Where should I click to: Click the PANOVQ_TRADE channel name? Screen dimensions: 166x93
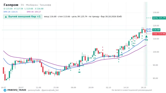17,90
